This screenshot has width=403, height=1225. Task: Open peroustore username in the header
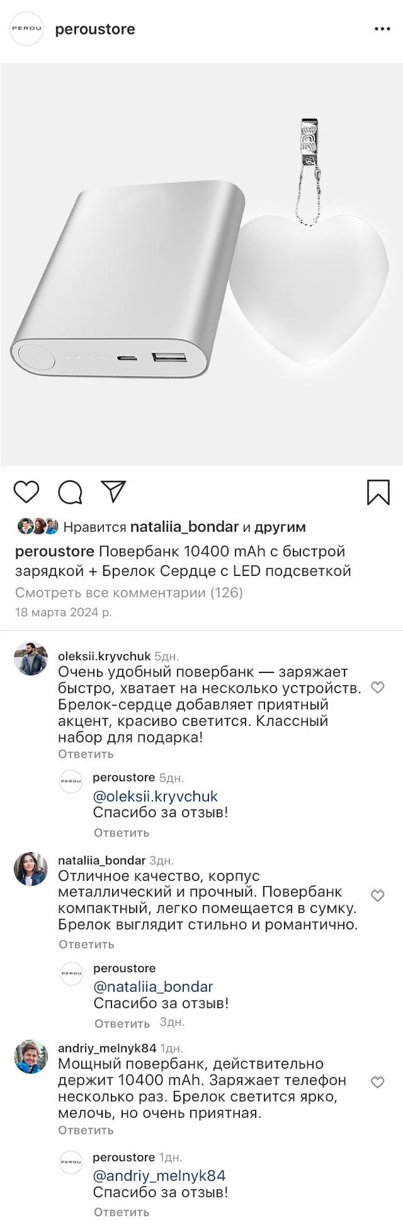[95, 29]
